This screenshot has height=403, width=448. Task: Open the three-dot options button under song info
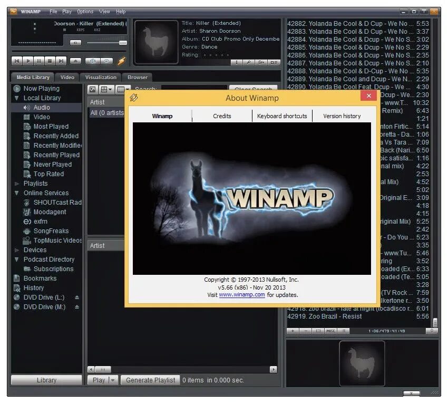237,62
